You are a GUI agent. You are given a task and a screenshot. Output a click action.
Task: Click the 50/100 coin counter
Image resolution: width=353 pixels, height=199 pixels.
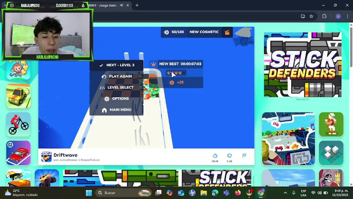click(174, 32)
